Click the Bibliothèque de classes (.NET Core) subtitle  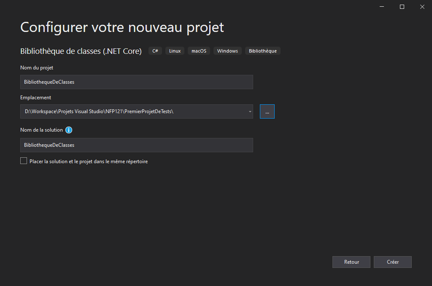coord(81,51)
